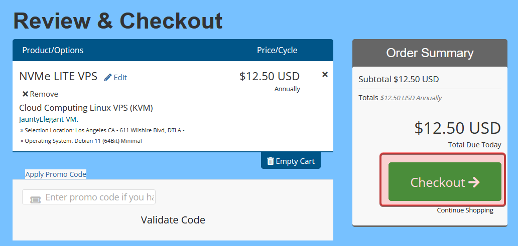Click the arrow icon on the Checkout button
Image resolution: width=518 pixels, height=246 pixels.
[x=474, y=182]
